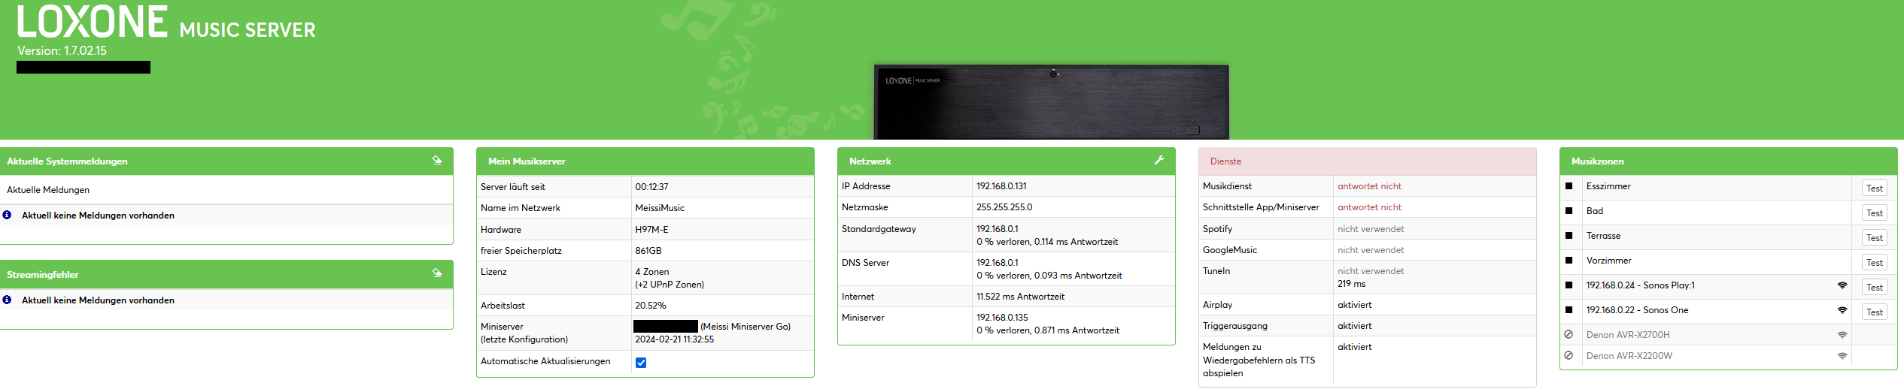Click the Terrasse zone name
This screenshot has height=392, width=1904.
click(1603, 236)
